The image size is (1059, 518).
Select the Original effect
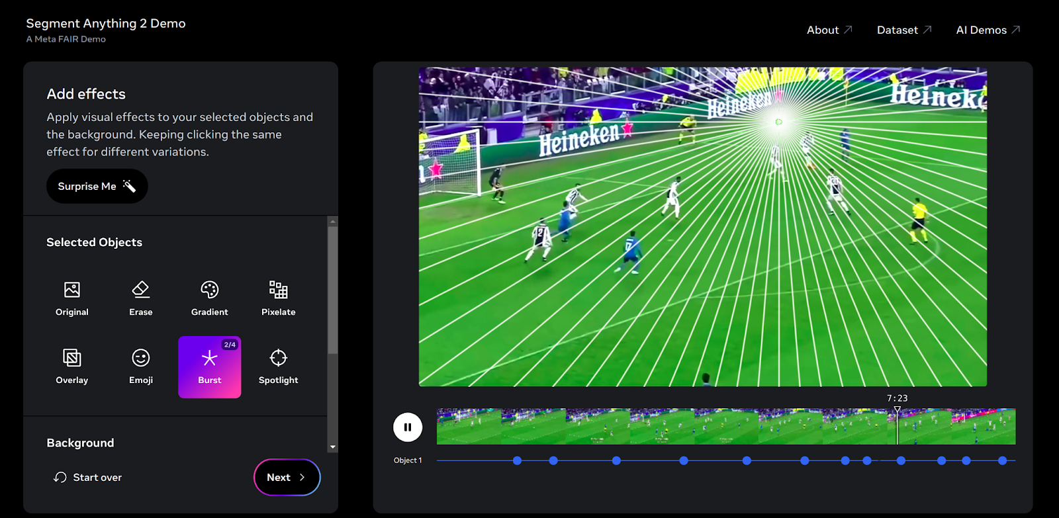[x=72, y=298]
